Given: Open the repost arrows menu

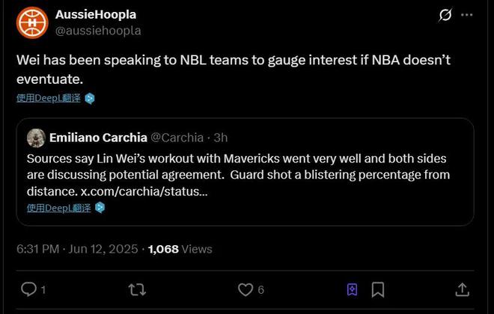Looking at the screenshot, I should (x=137, y=289).
